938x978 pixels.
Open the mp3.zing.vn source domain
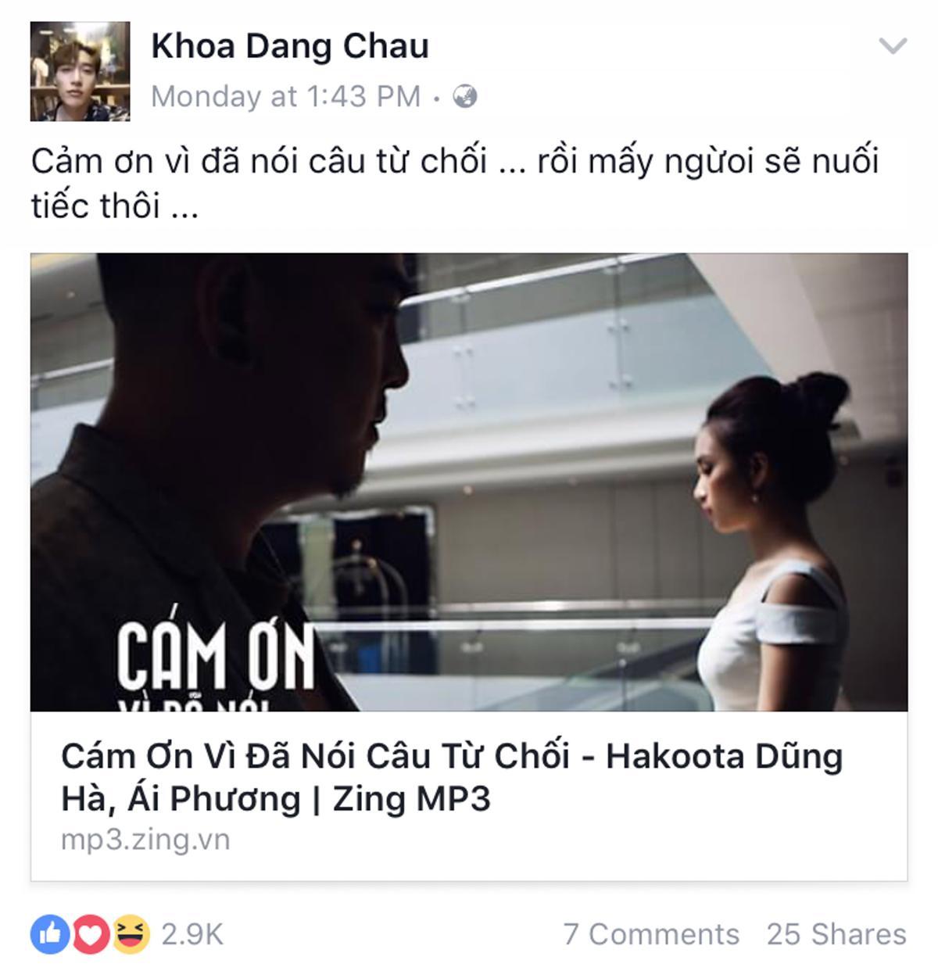click(x=145, y=840)
